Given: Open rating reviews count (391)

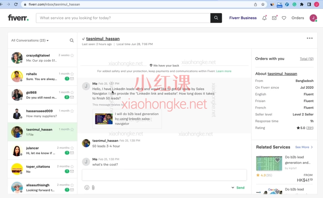Looking at the screenshot, I should [310, 128].
